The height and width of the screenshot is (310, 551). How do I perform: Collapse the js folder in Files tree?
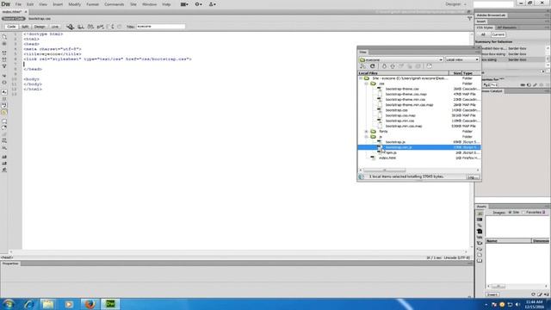[x=367, y=137]
